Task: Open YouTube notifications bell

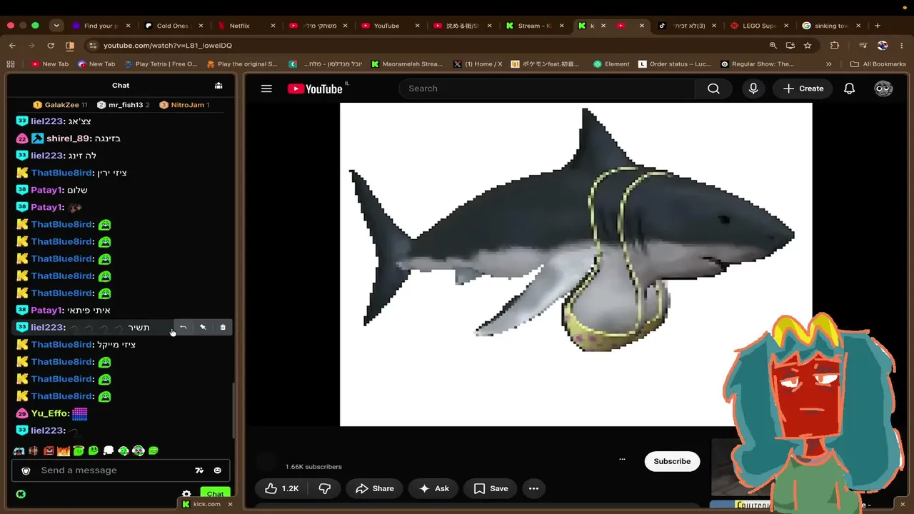Action: pyautogui.click(x=849, y=89)
